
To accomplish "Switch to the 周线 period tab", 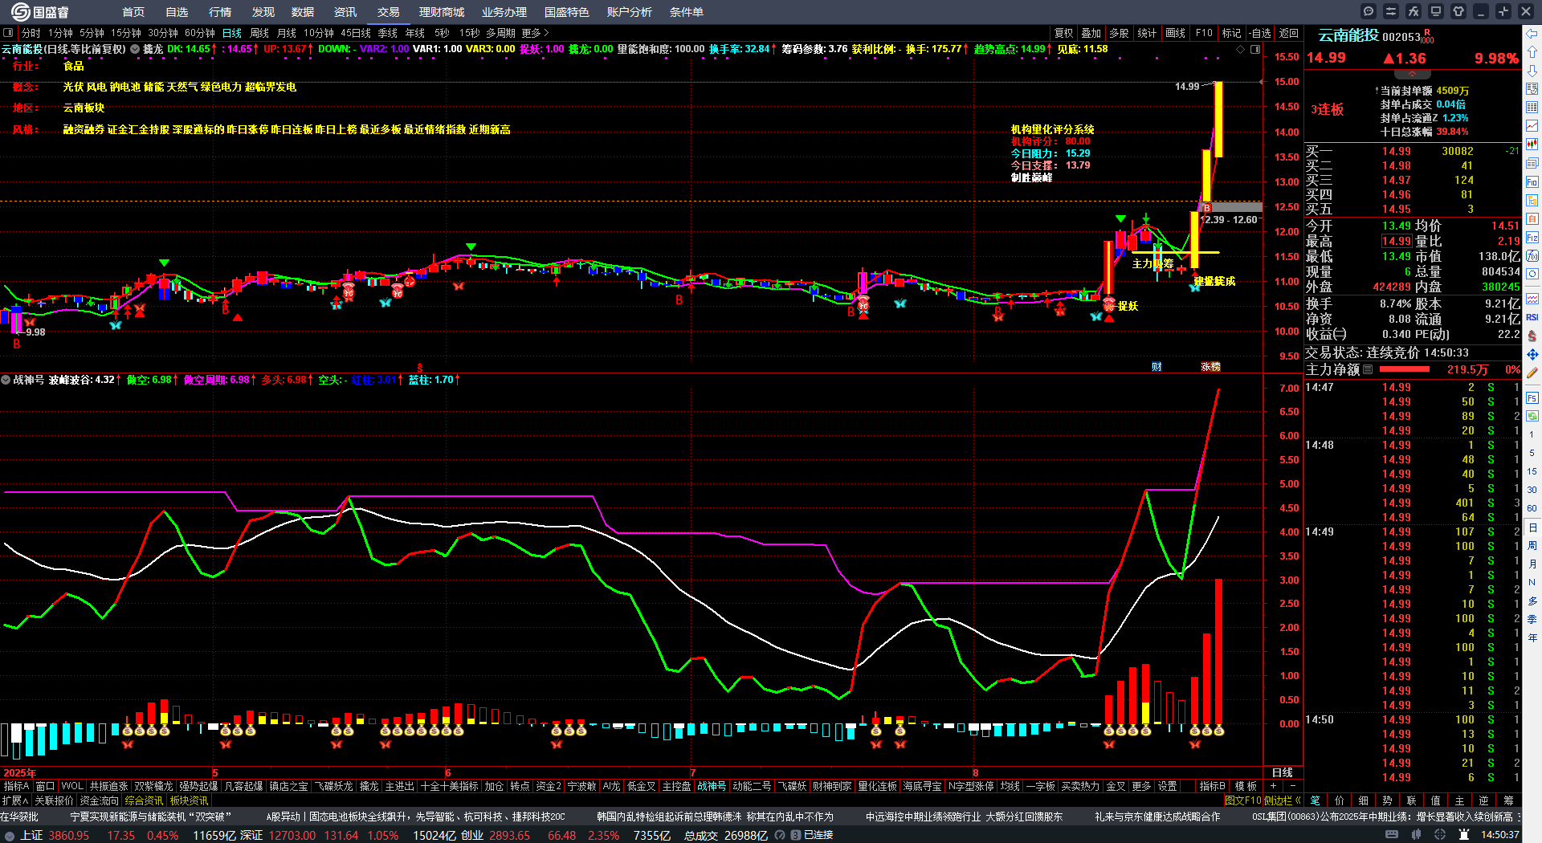I will point(259,33).
